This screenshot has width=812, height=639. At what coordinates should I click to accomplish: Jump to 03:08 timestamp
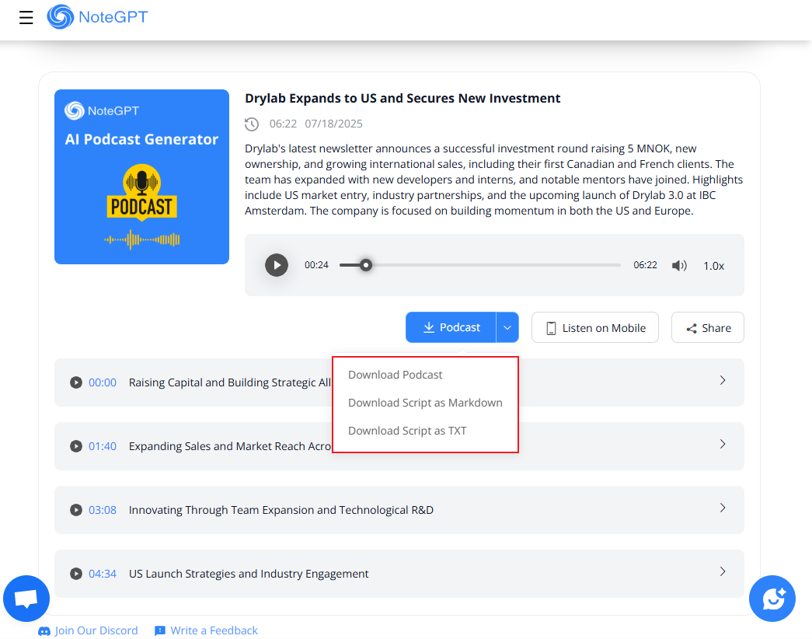(x=103, y=510)
